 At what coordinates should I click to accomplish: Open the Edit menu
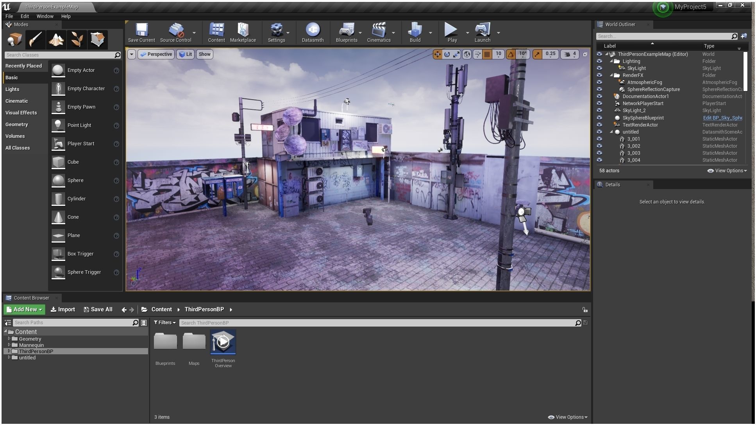coord(25,16)
